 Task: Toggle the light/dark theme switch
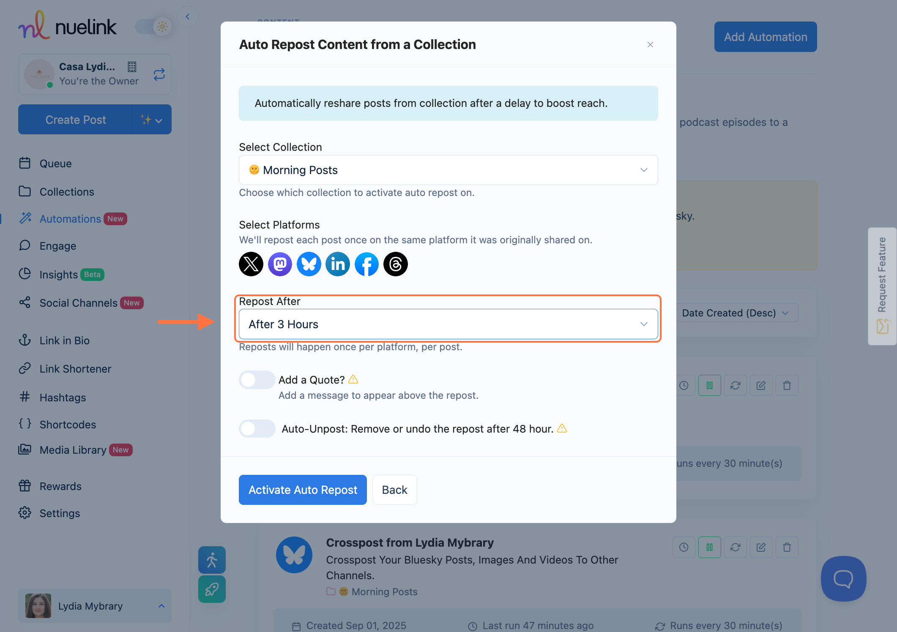point(153,27)
